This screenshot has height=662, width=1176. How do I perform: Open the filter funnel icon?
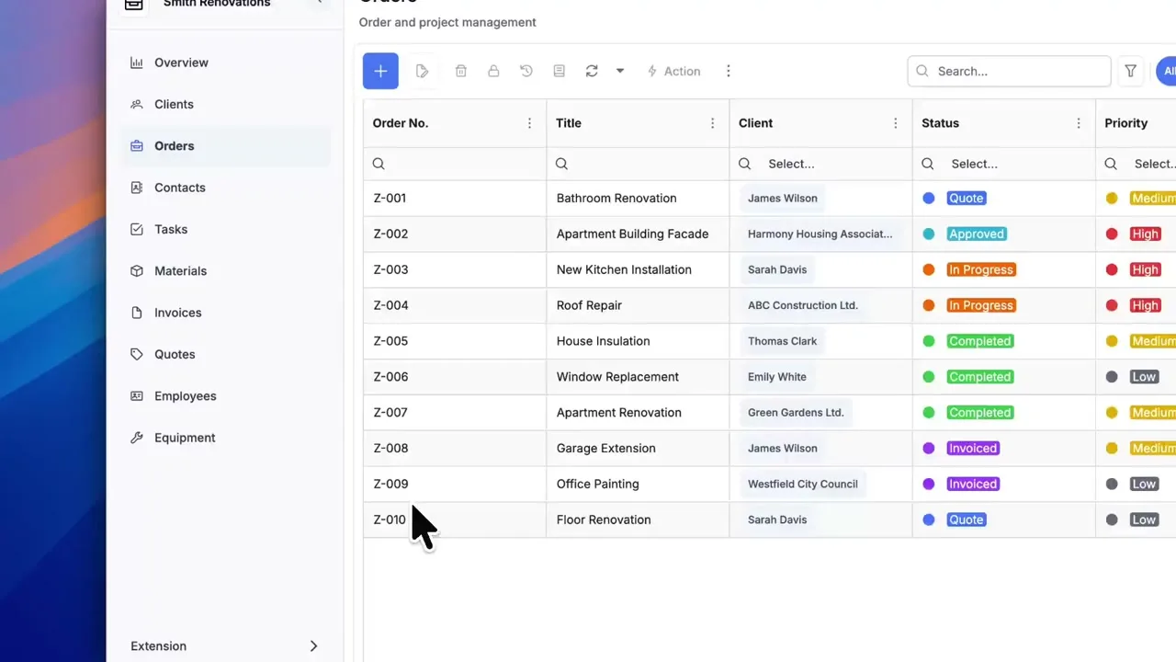1131,71
